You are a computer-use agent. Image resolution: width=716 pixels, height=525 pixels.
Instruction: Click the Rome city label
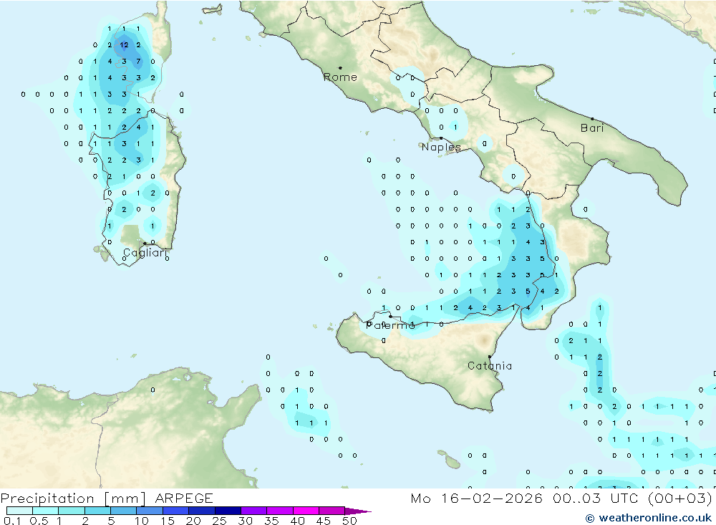tap(340, 77)
